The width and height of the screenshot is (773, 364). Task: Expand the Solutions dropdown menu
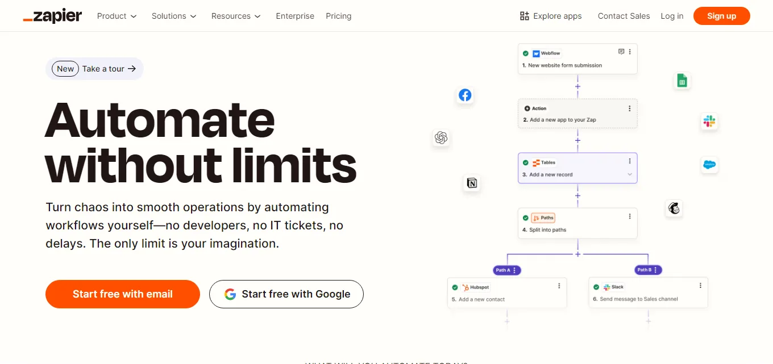(x=173, y=16)
